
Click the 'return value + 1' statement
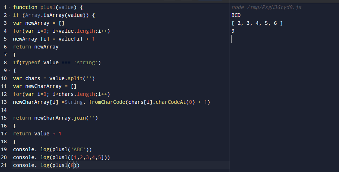(37, 134)
